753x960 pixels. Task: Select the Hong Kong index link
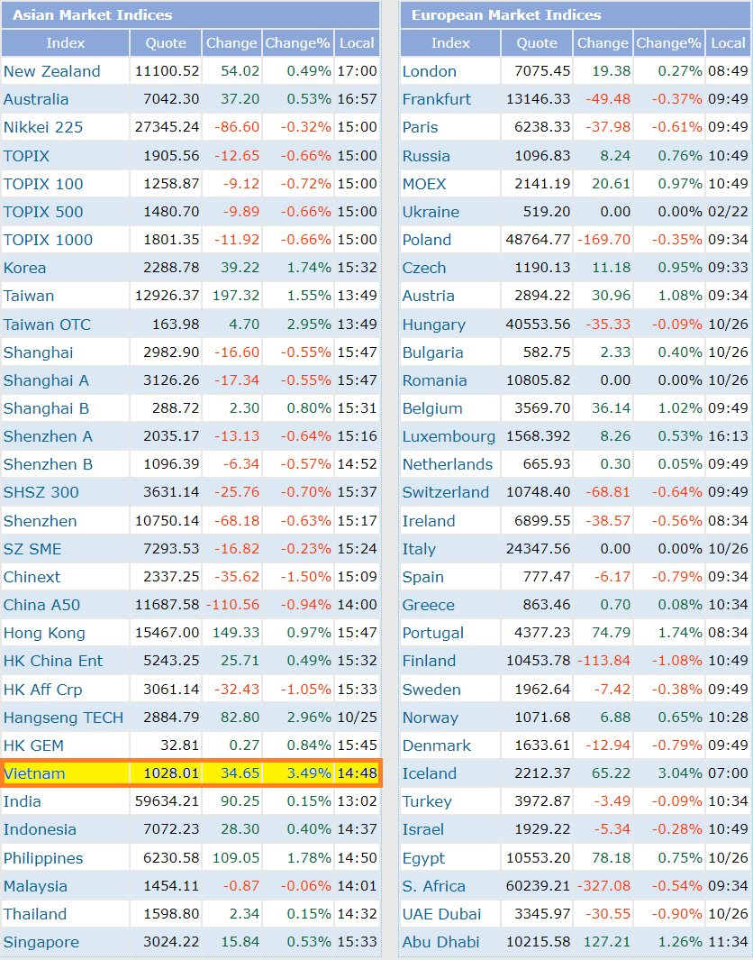click(44, 633)
